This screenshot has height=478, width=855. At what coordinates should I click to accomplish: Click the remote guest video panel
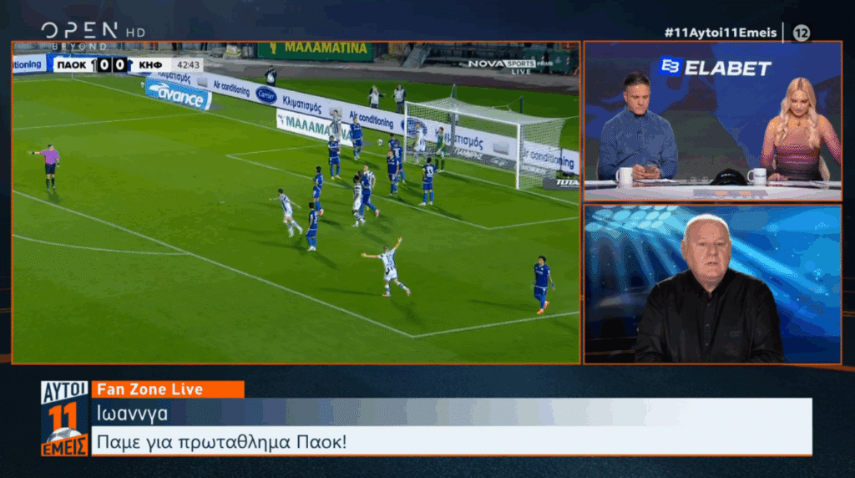(713, 284)
